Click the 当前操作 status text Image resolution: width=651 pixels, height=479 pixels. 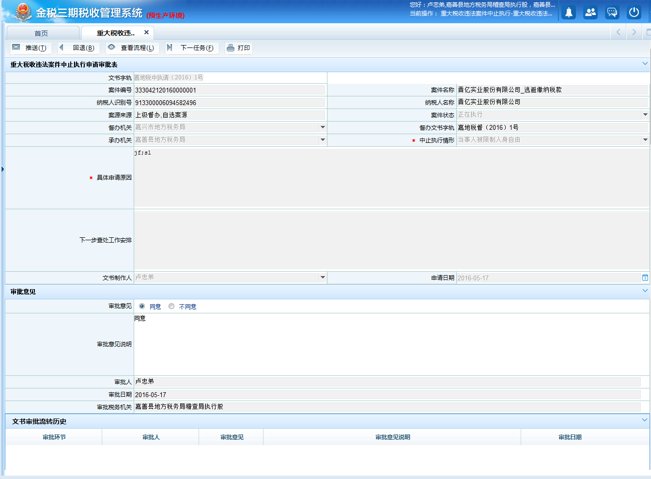click(481, 14)
